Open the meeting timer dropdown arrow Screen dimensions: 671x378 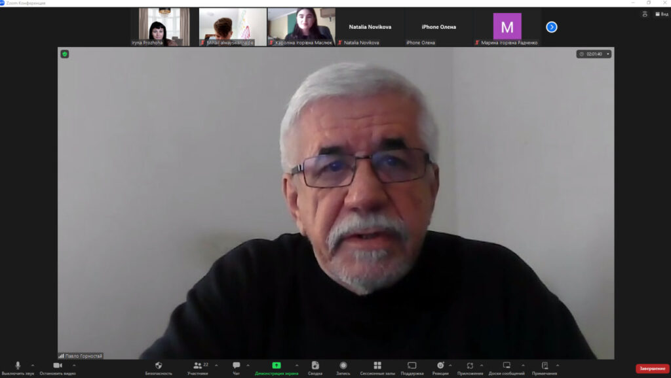tap(608, 54)
